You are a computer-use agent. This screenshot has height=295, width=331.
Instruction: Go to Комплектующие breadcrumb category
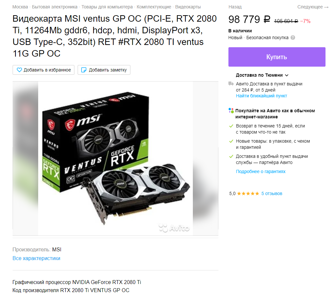click(154, 7)
